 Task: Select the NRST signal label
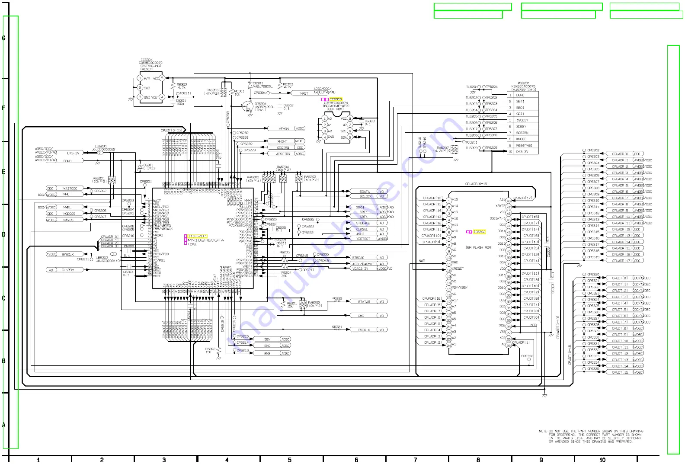click(x=304, y=93)
